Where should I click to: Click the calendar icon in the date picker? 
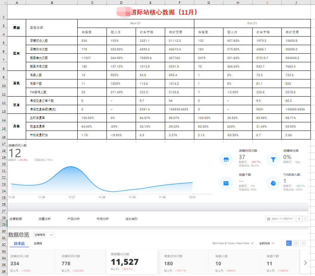tap(269, 219)
